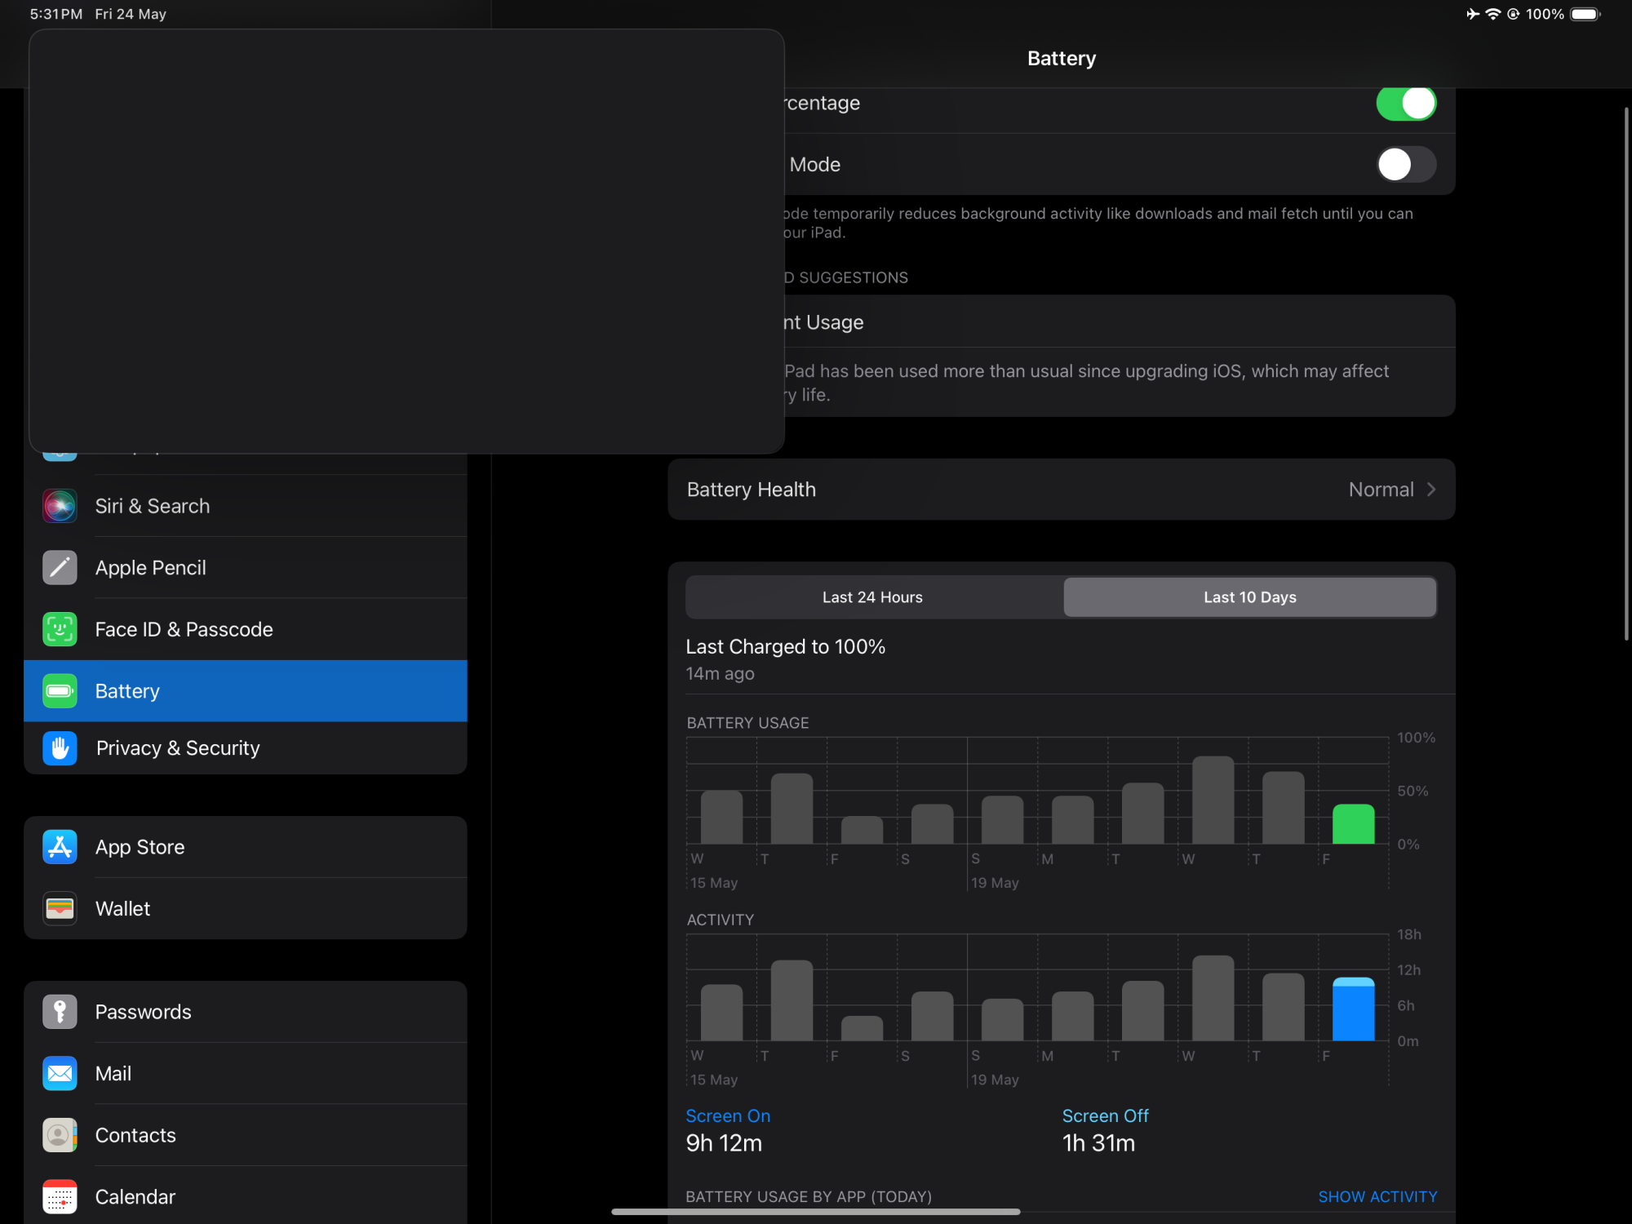Tap the Privacy & Security hand icon
Viewport: 1632px width, 1224px height.
coord(60,747)
